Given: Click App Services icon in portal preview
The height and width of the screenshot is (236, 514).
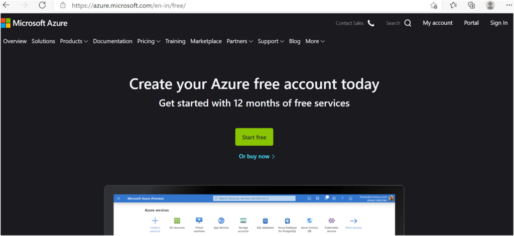Looking at the screenshot, I should pyautogui.click(x=221, y=220).
